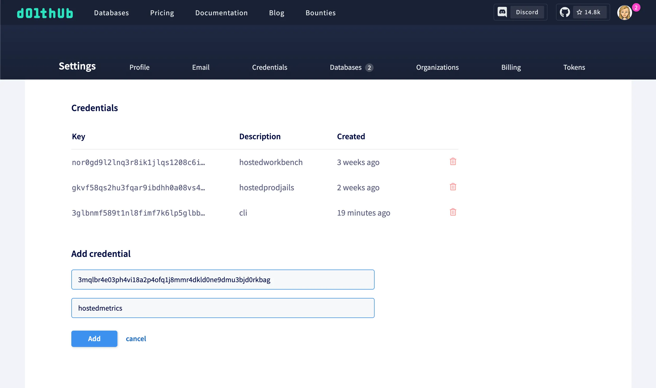Click the GitHub icon showing star count

click(564, 12)
